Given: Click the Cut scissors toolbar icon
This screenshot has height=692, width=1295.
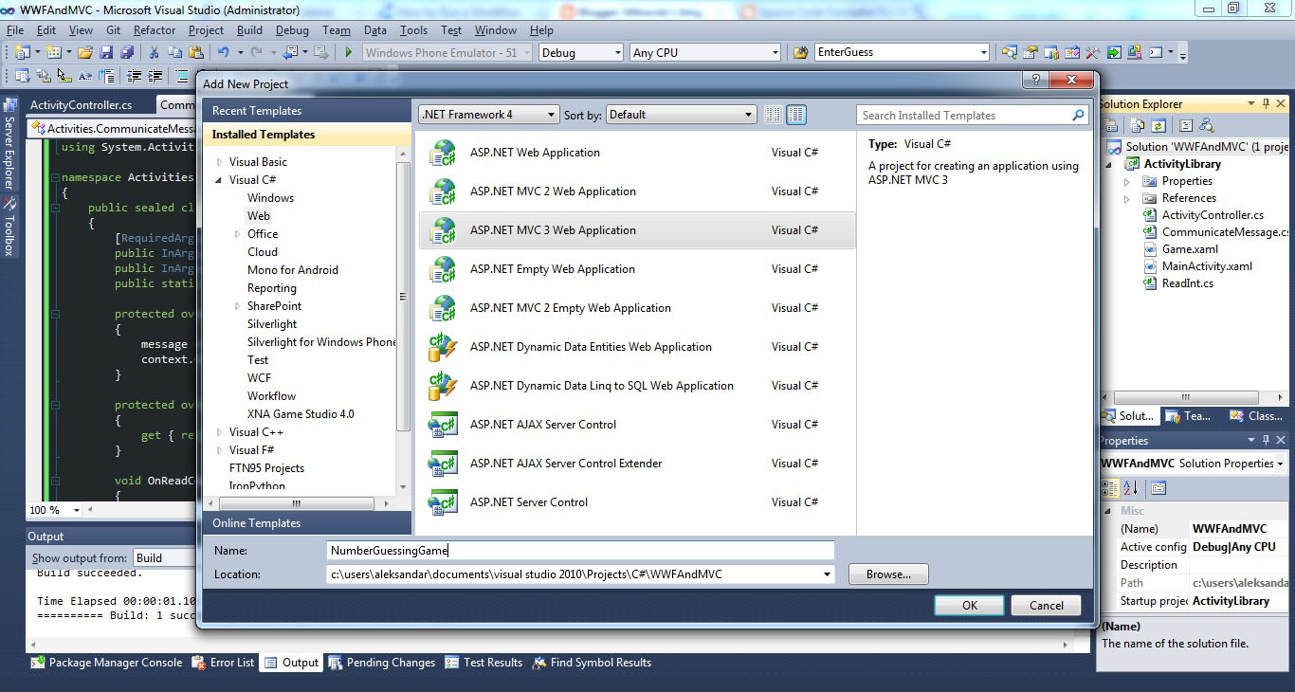Looking at the screenshot, I should 154,52.
